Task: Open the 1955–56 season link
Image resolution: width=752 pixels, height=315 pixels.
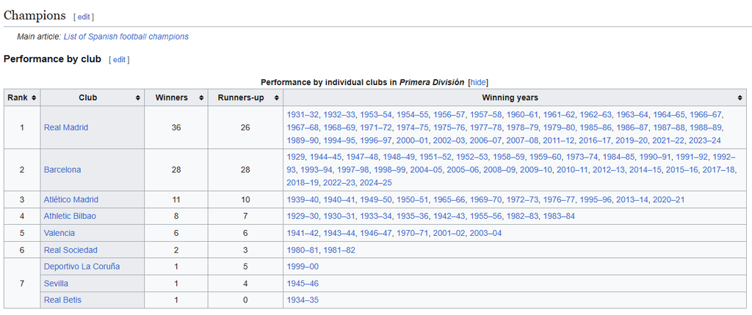Action: [x=486, y=216]
